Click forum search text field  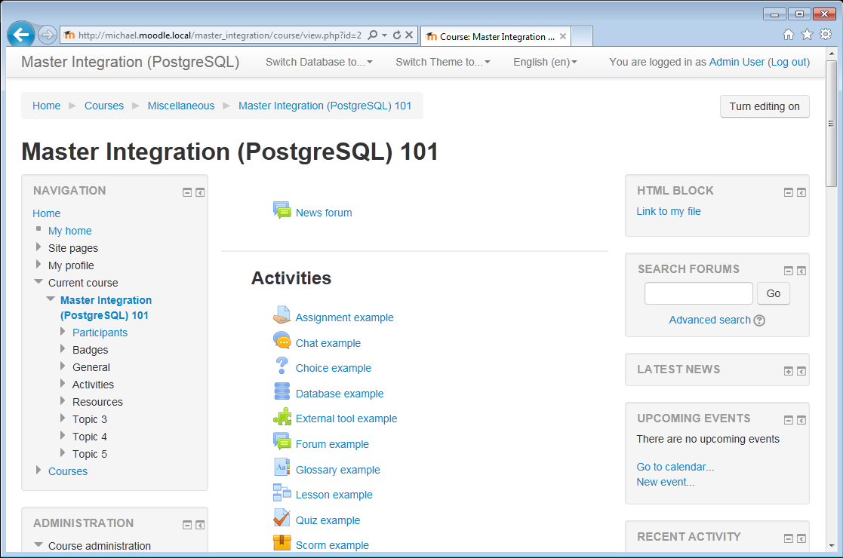coord(698,293)
